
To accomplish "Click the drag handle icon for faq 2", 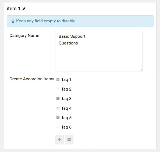I will 58,89.
